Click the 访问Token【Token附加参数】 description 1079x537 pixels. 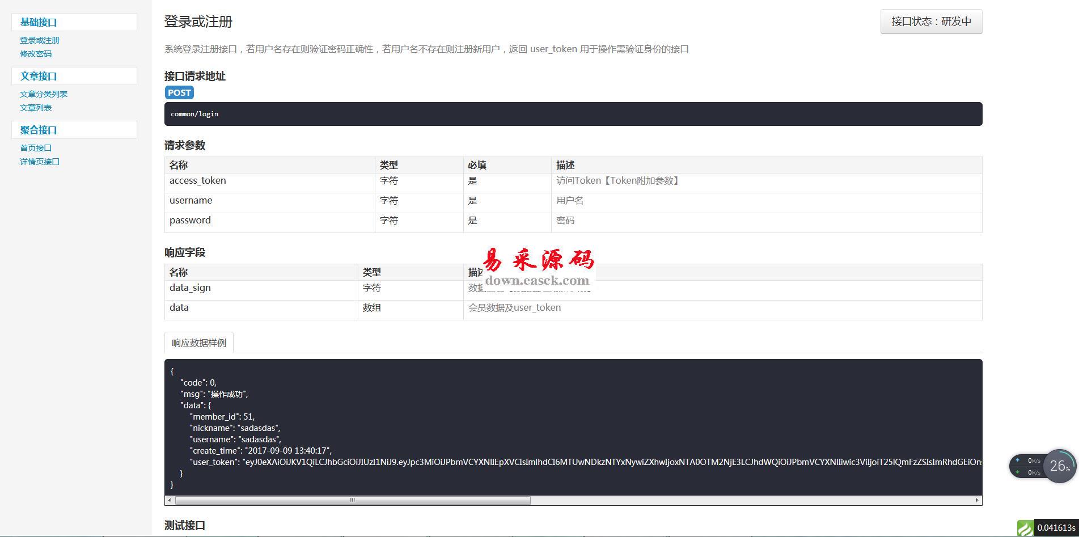tap(619, 181)
